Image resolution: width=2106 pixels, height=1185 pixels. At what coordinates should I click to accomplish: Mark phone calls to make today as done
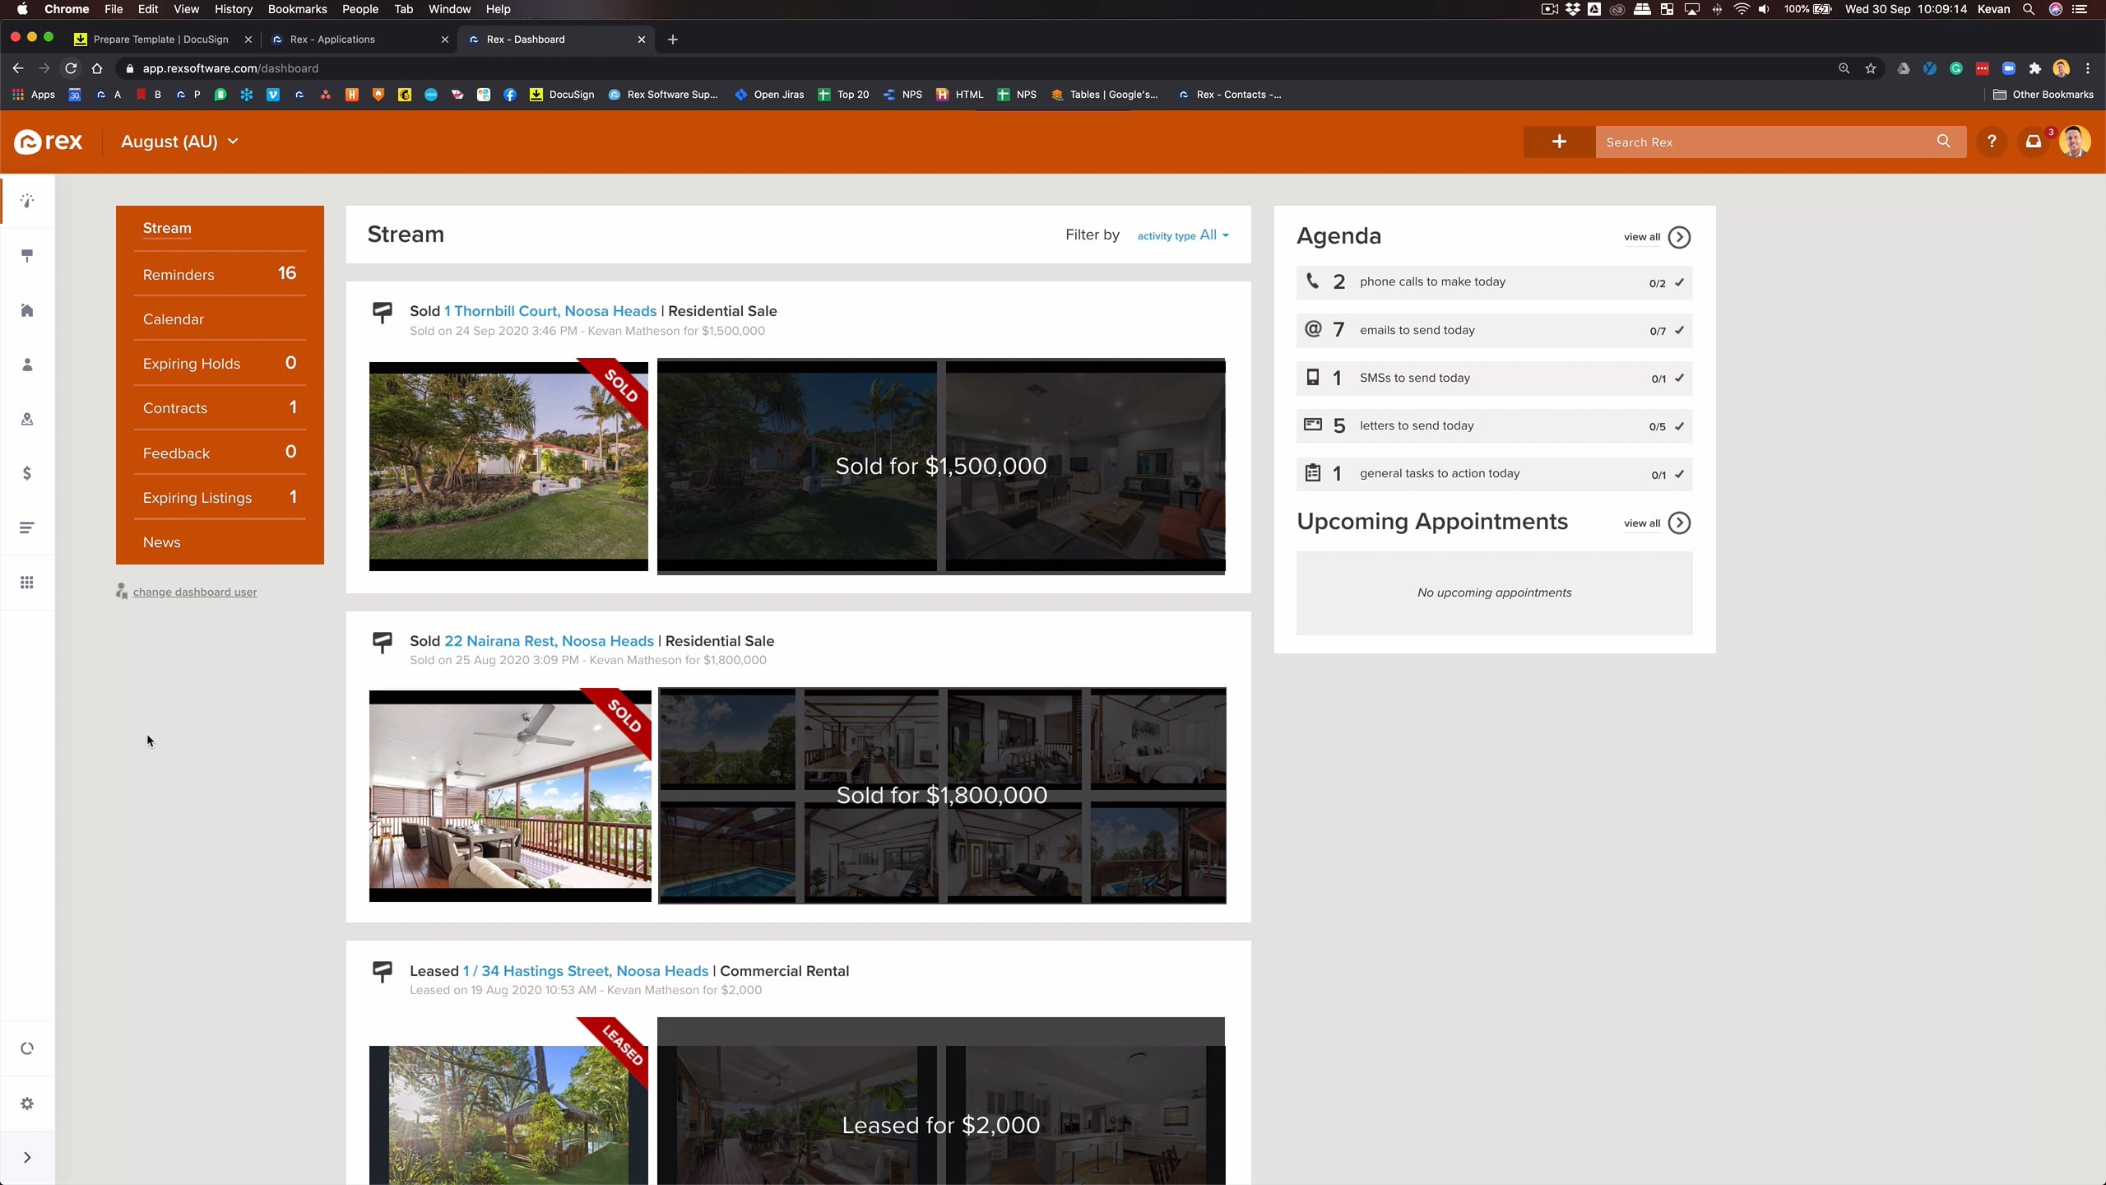[x=1680, y=282]
